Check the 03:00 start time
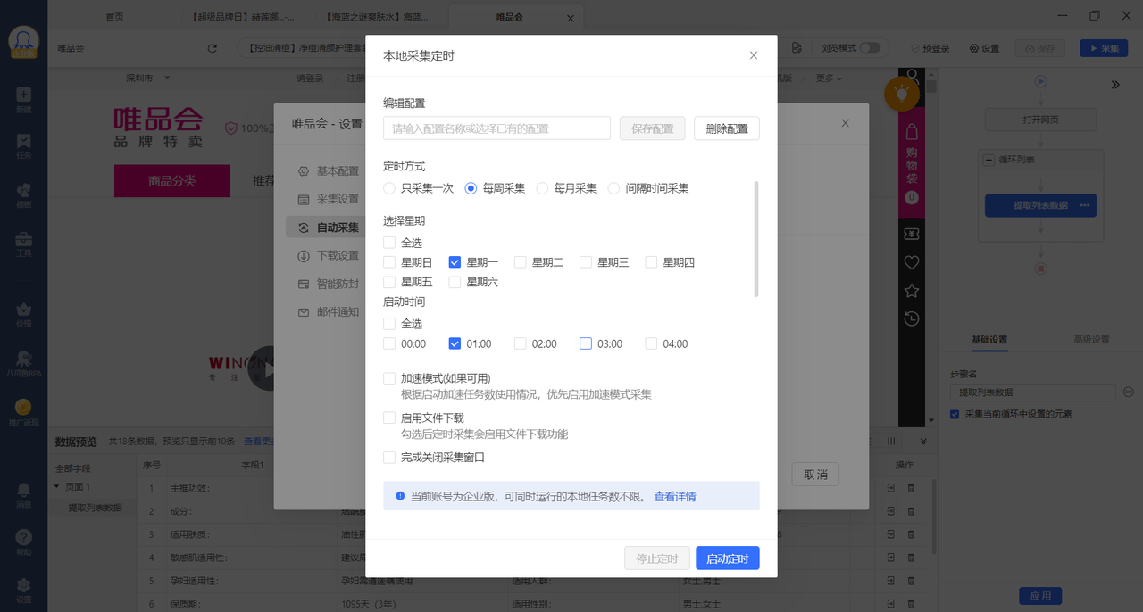1143x612 pixels. click(586, 343)
